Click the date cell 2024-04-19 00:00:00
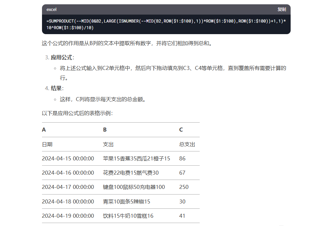327x226 pixels. click(x=68, y=216)
